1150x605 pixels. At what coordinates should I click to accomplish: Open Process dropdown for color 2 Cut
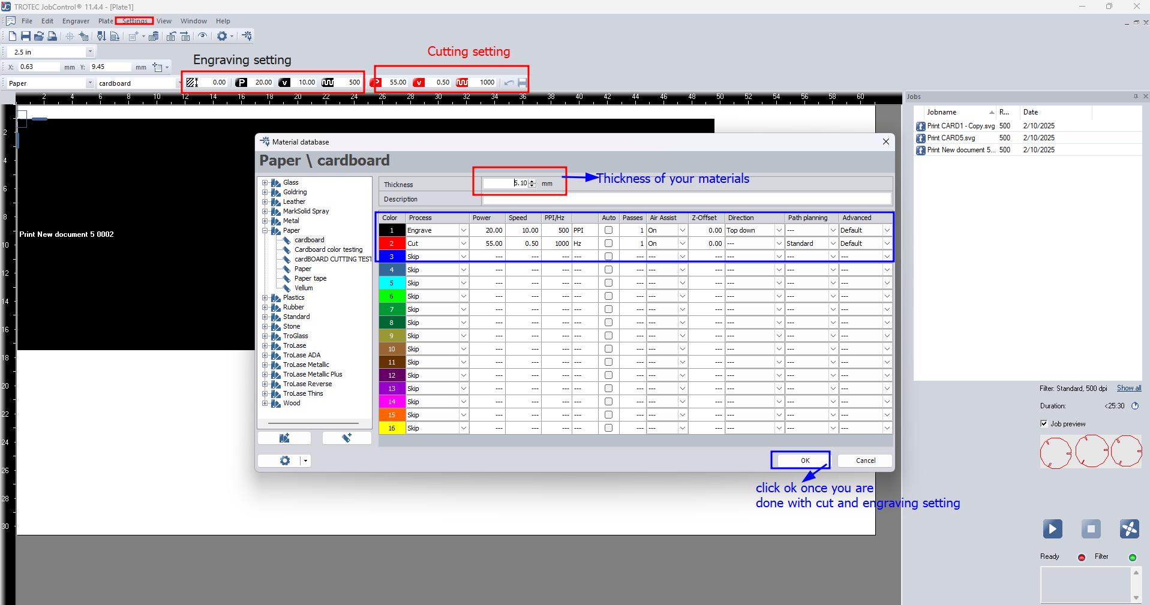coord(463,243)
